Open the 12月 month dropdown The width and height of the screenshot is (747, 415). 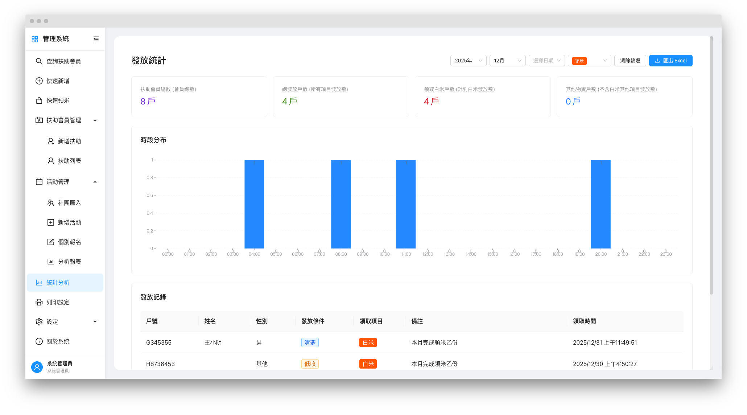click(x=507, y=61)
